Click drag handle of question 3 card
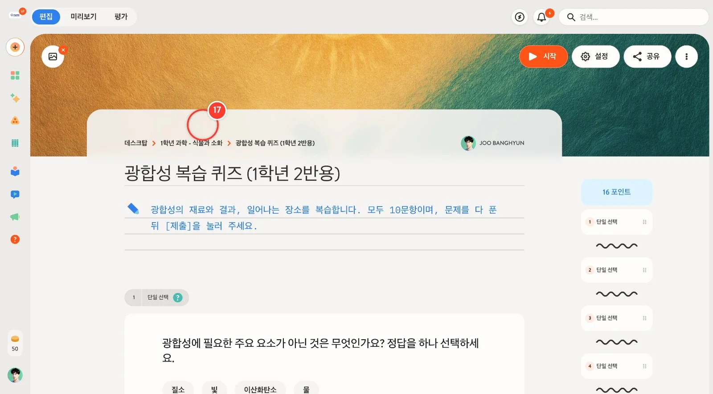Screen dimensions: 713x394 (x=644, y=318)
